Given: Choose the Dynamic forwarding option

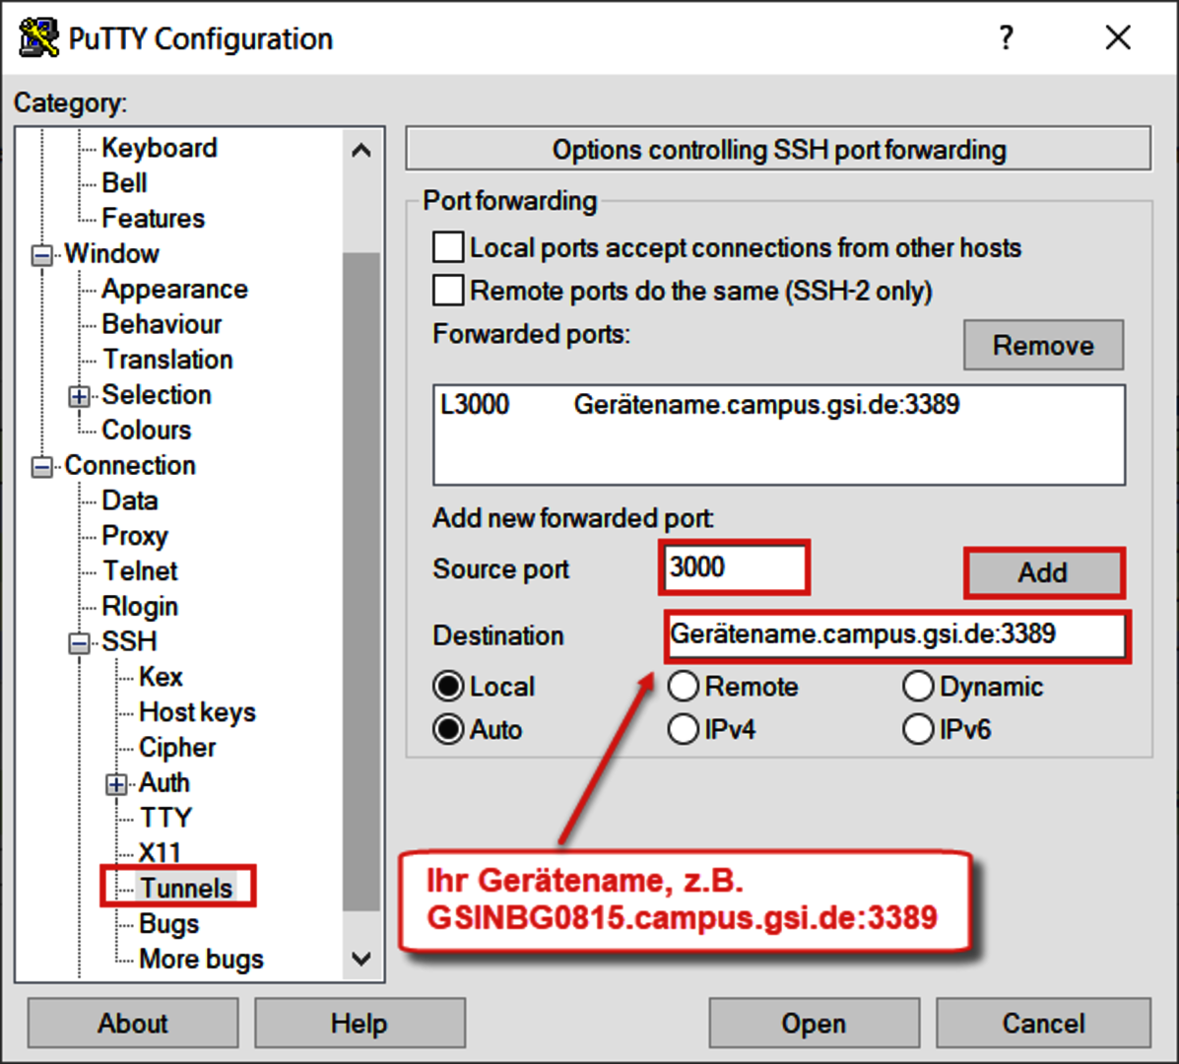Looking at the screenshot, I should (918, 687).
